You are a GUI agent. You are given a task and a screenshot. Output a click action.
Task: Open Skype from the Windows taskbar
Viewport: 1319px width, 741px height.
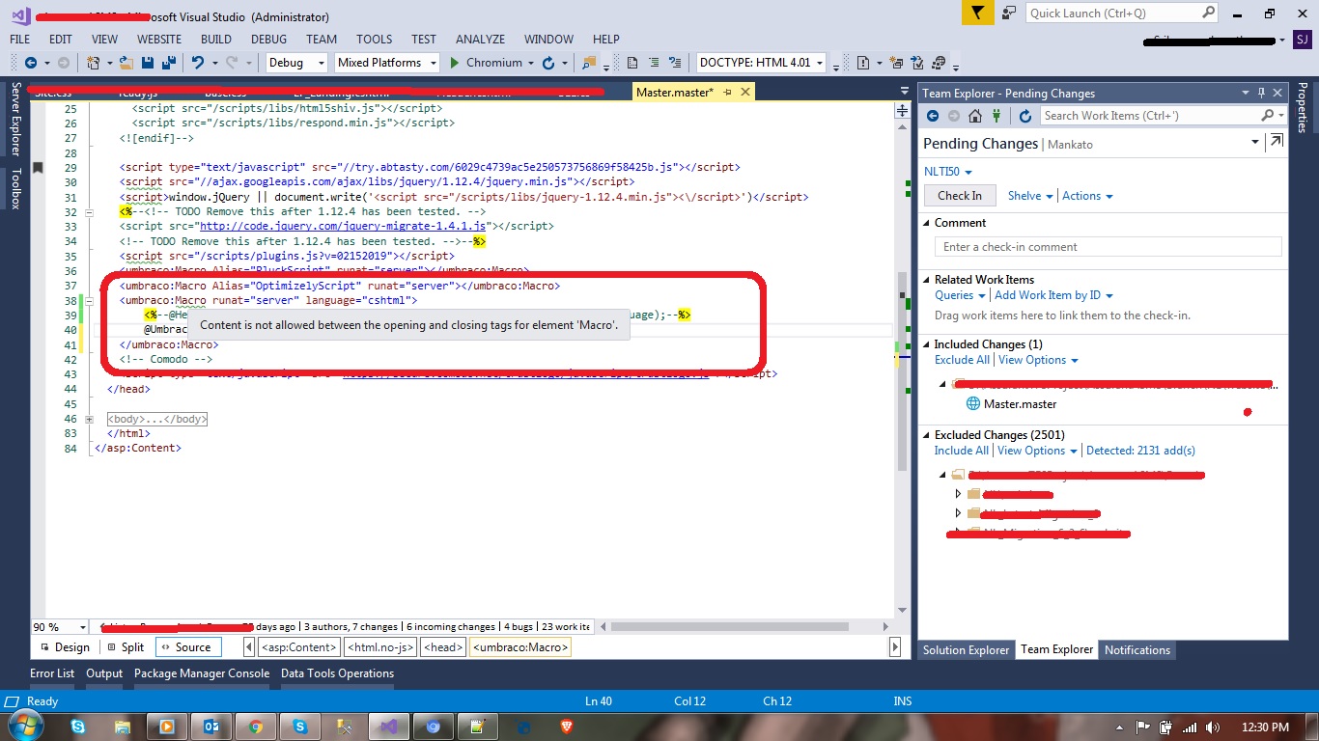coord(77,727)
